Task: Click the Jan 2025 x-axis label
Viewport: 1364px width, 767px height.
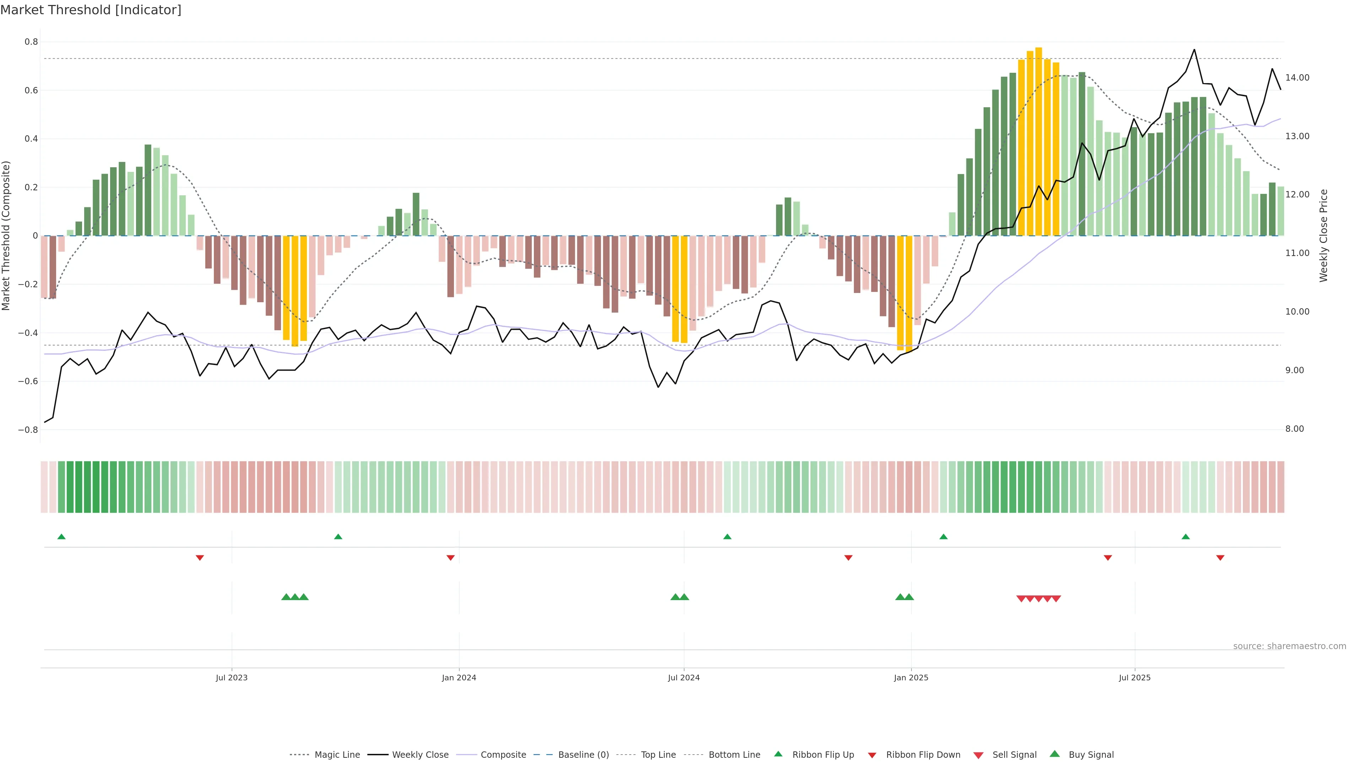Action: coord(911,678)
